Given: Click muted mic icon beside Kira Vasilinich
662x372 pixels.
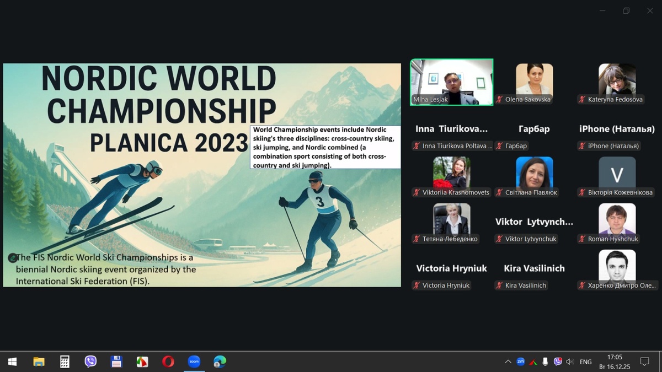Looking at the screenshot, I should (x=500, y=285).
